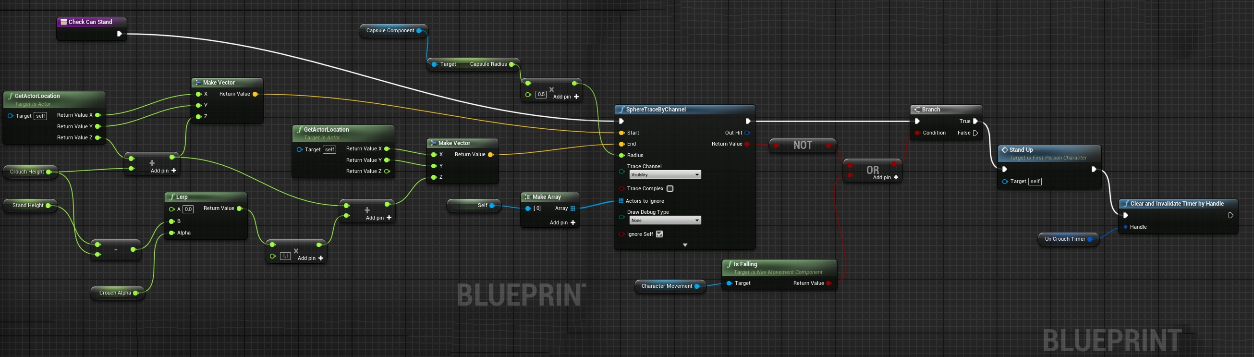Image resolution: width=1254 pixels, height=357 pixels.
Task: Click the Check Can Stand exec output pin
Action: click(x=119, y=34)
